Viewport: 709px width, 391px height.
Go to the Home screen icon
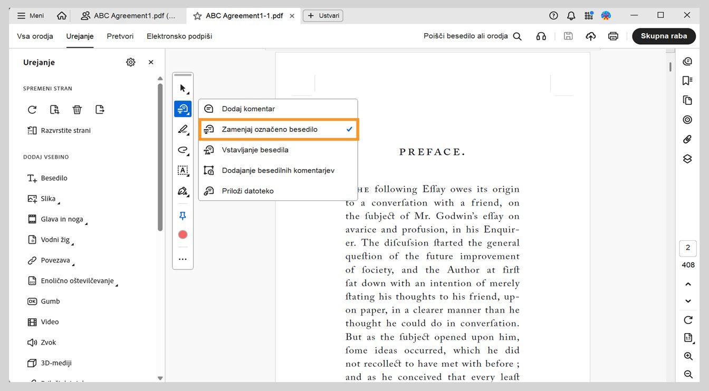(x=62, y=16)
